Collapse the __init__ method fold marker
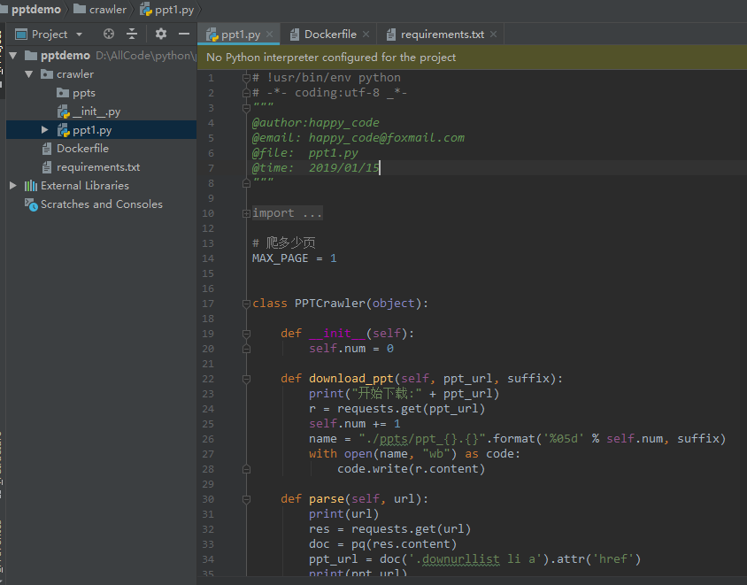 tap(246, 334)
